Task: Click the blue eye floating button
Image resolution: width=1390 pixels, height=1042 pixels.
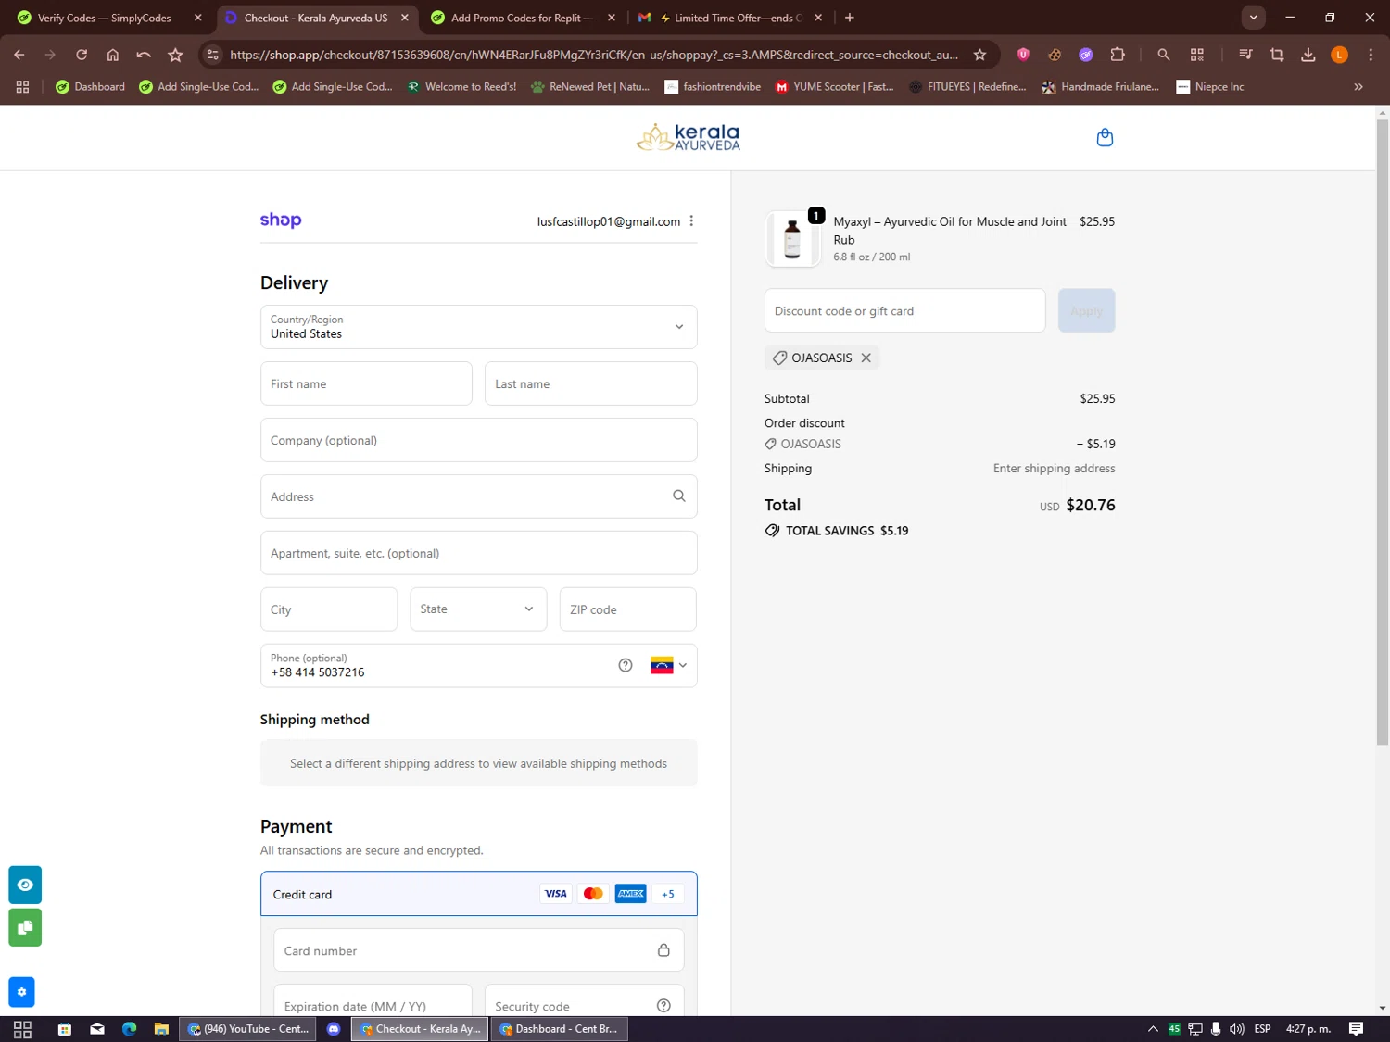Action: (25, 885)
